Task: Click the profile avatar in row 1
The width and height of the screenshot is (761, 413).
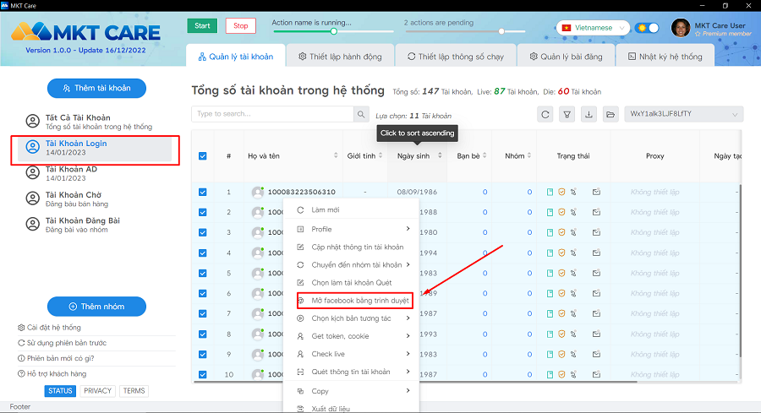Action: tap(258, 193)
